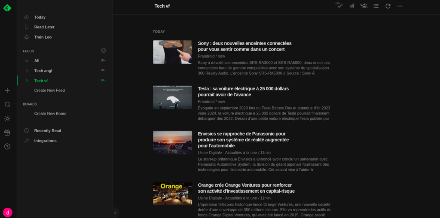Click the 1K+ count beside Tech angl
The image size is (440, 218).
tap(103, 70)
